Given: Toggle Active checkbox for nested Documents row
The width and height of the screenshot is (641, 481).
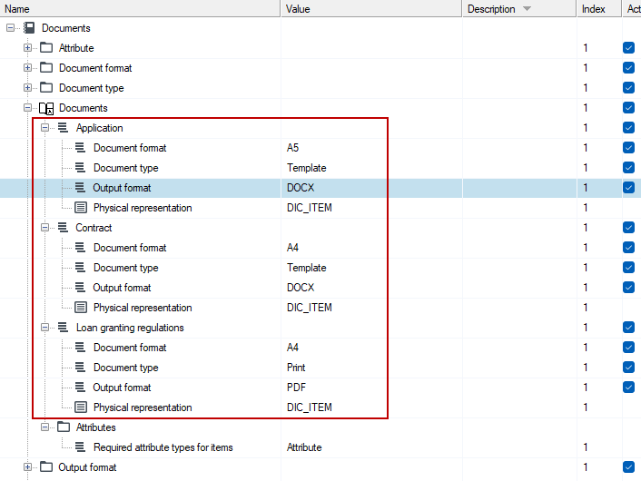Looking at the screenshot, I should pos(628,108).
